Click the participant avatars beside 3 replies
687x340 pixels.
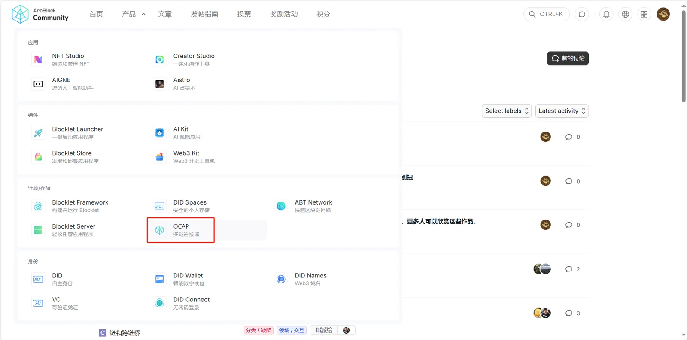[542, 313]
